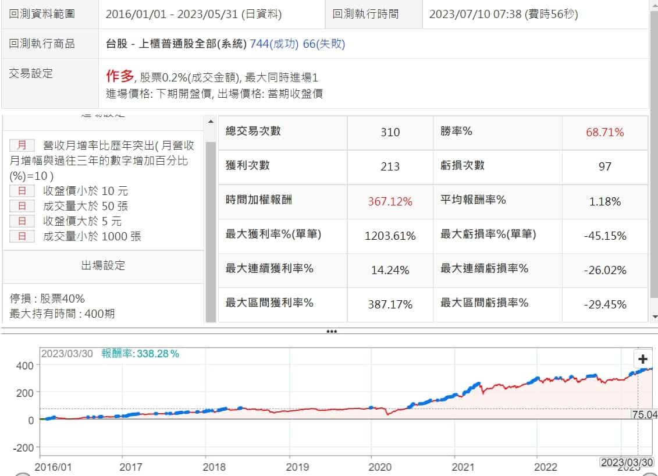Click the settings panel vertical scrollbar thumb
Screen dimensions: 658x476
pyautogui.click(x=211, y=221)
